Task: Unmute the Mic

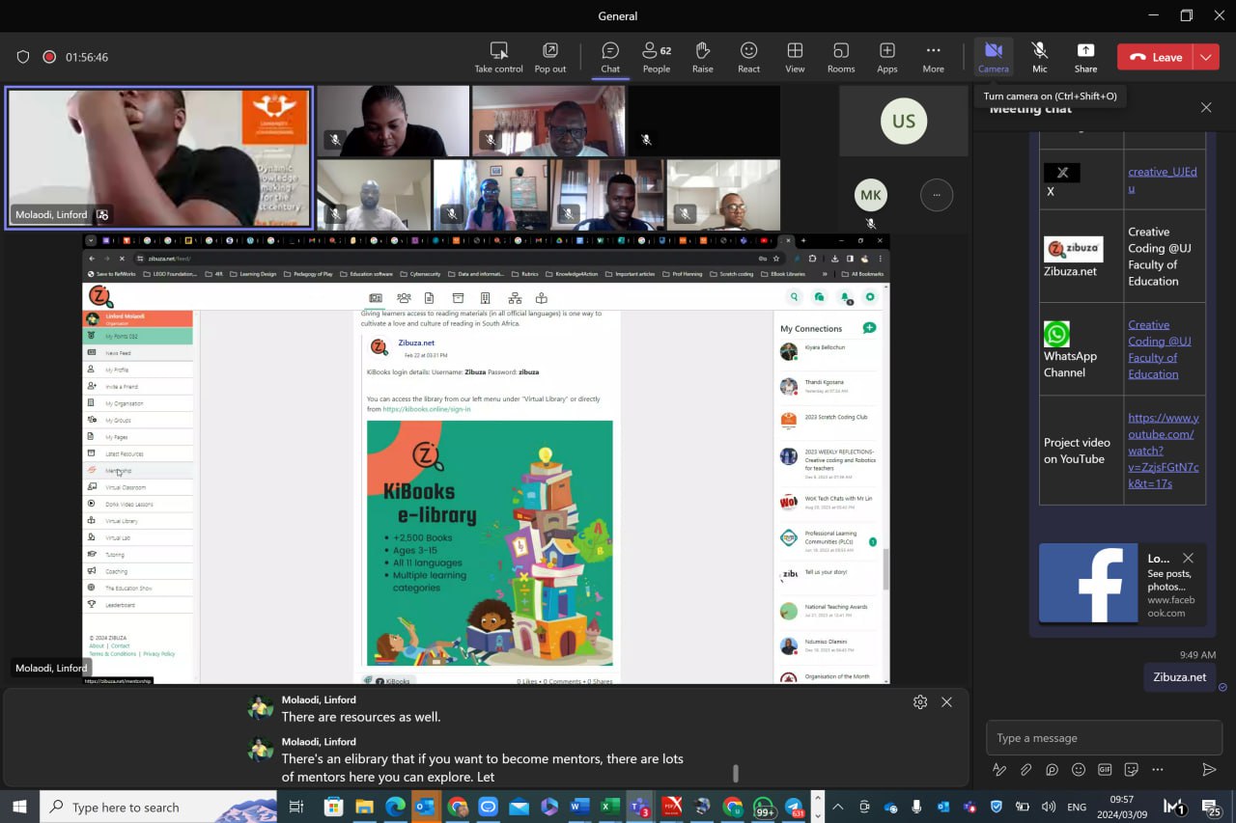Action: (1039, 57)
